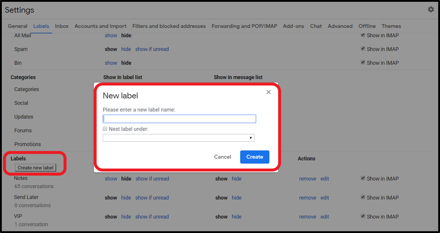Uncheck Show in IMAP for VIP label

coord(363,216)
